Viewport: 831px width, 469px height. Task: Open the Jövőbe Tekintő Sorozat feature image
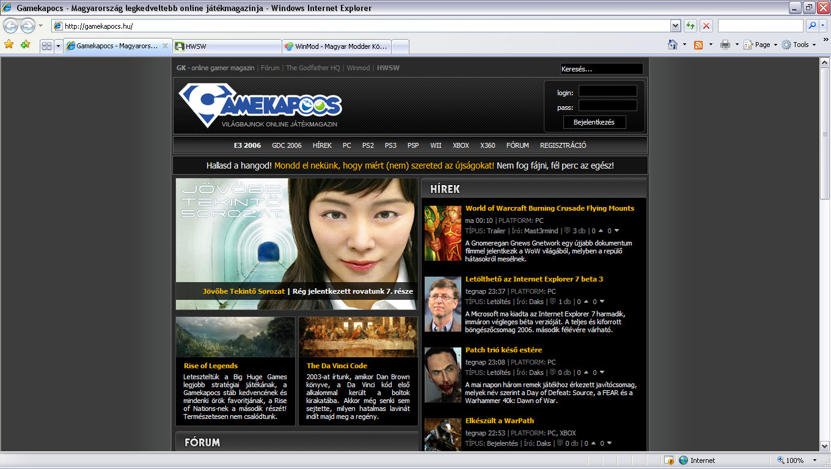pyautogui.click(x=296, y=244)
